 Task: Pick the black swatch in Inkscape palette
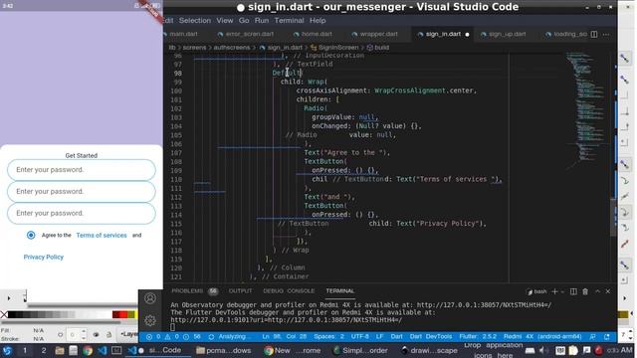(11, 314)
